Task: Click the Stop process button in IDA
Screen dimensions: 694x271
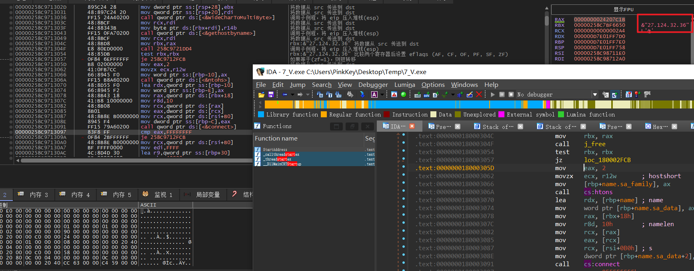Action: pyautogui.click(x=511, y=94)
